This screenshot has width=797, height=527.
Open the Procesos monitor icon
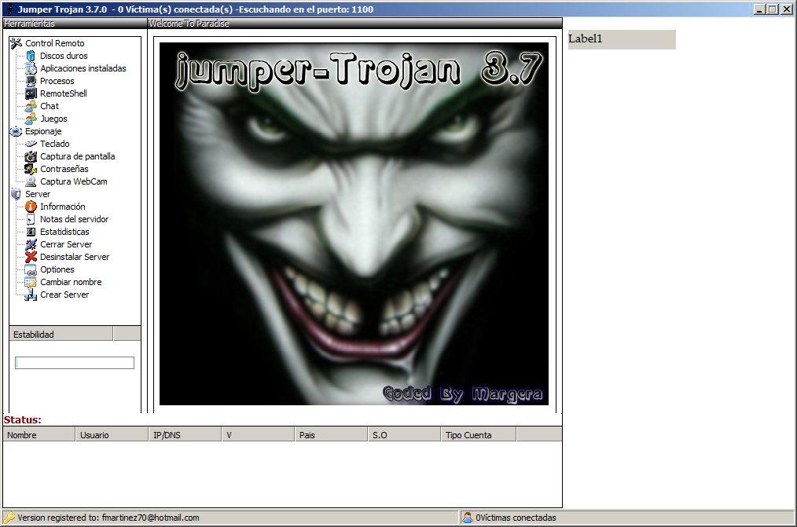(x=31, y=81)
